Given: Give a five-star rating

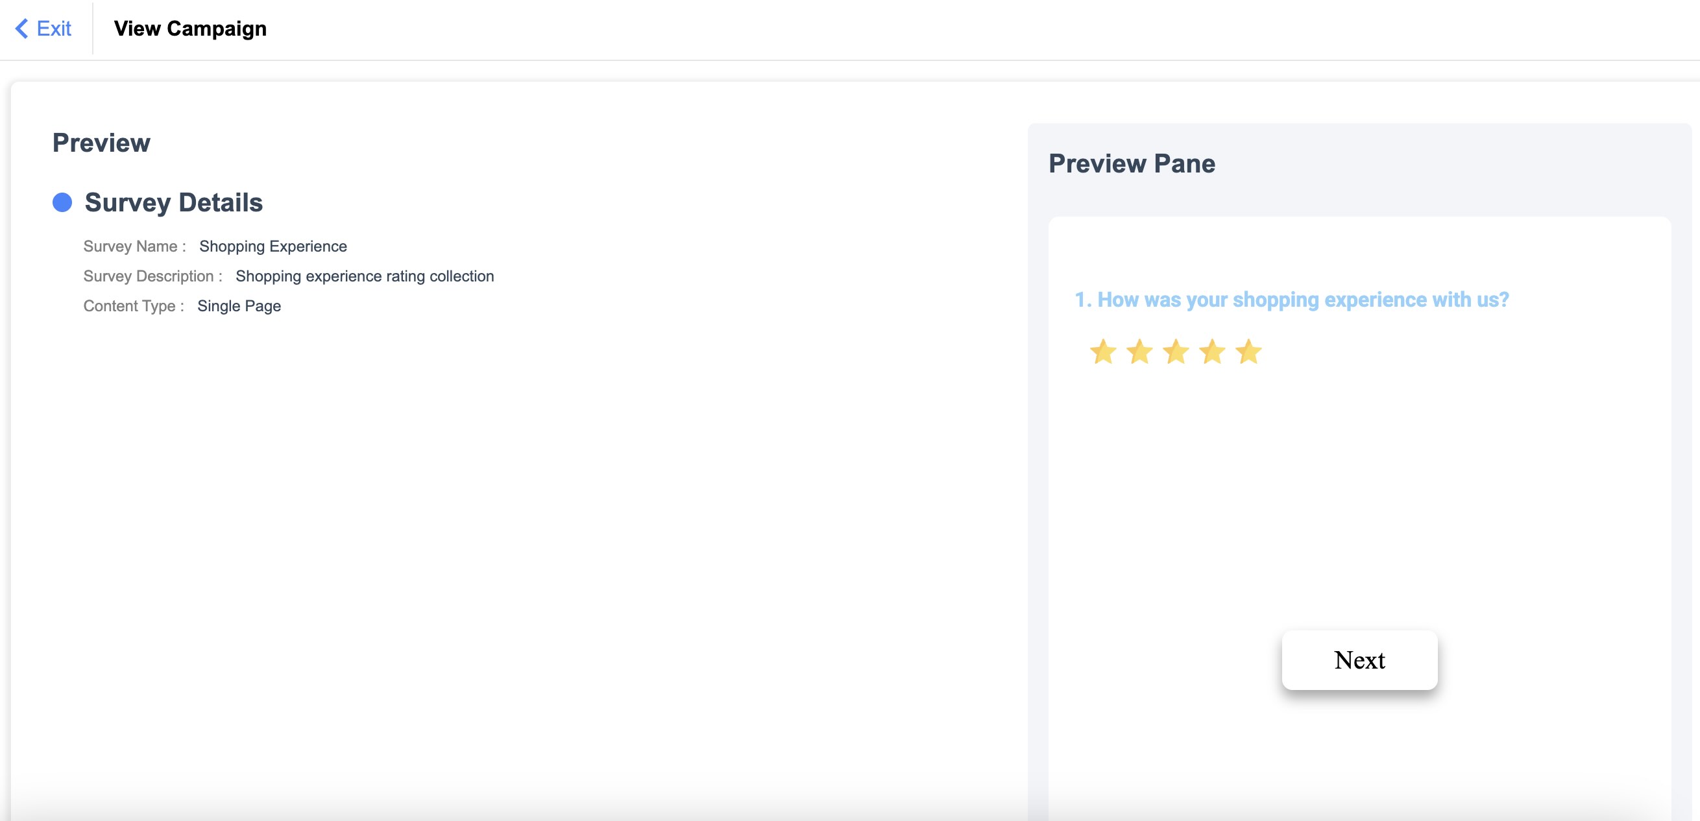Looking at the screenshot, I should (x=1248, y=352).
